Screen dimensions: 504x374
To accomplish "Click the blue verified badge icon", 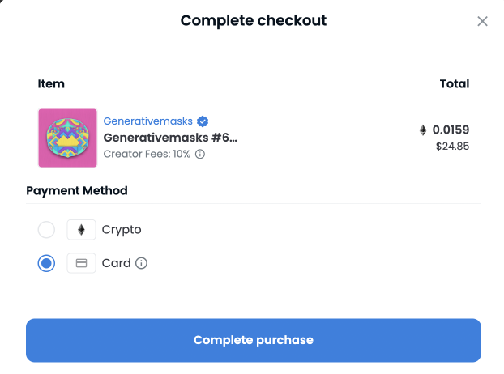I will [202, 121].
